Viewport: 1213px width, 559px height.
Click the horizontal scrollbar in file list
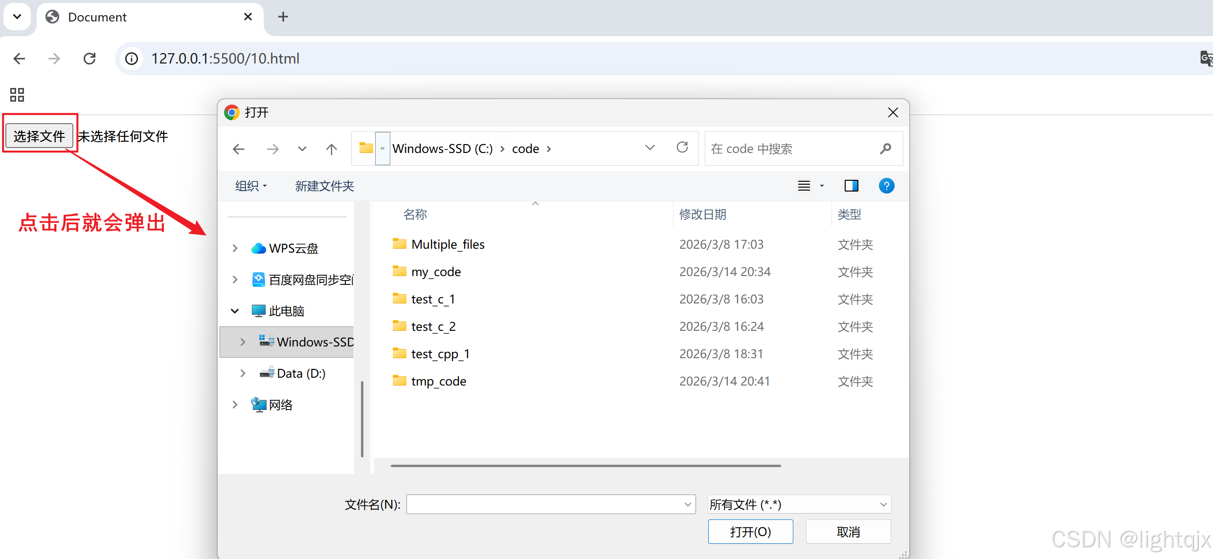[x=585, y=466]
